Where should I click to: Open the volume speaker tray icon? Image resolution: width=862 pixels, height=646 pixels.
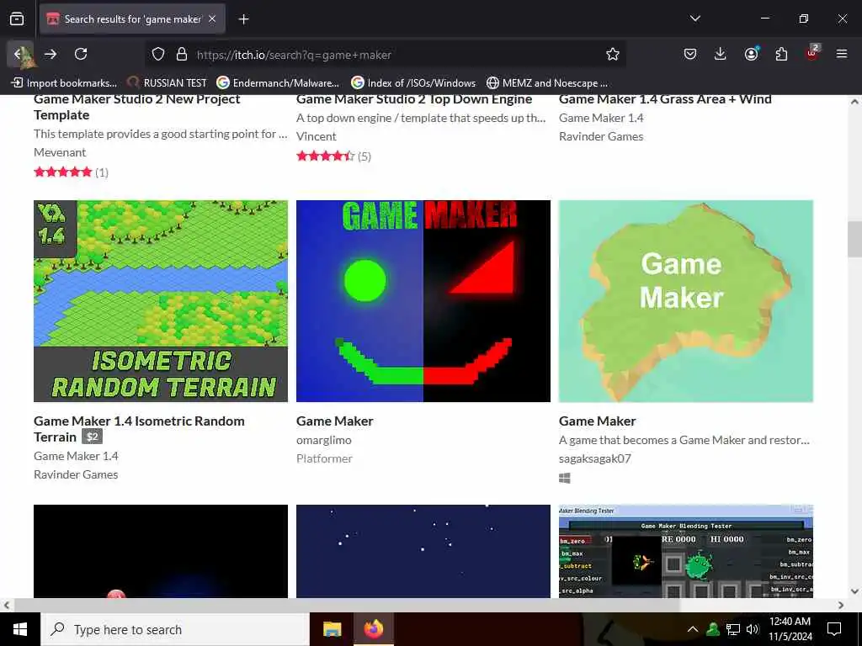coord(753,629)
